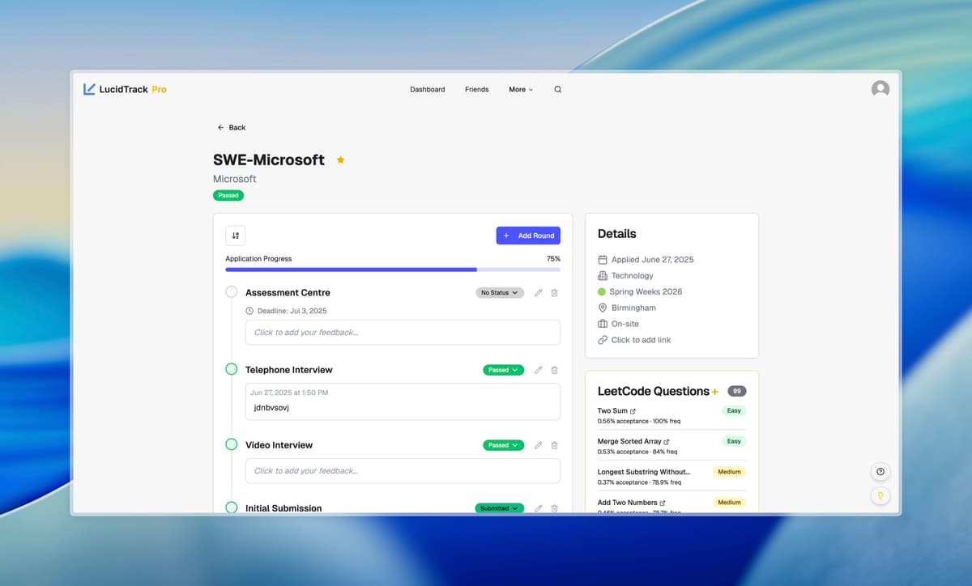Delete the Assessment Centre round

point(555,293)
